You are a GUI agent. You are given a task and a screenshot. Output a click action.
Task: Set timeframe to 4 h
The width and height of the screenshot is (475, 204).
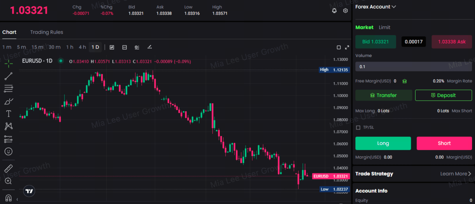pos(82,47)
